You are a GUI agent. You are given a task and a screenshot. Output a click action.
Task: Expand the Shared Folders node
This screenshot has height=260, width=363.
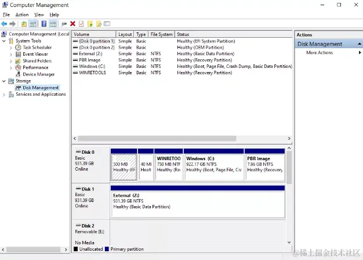(x=11, y=61)
